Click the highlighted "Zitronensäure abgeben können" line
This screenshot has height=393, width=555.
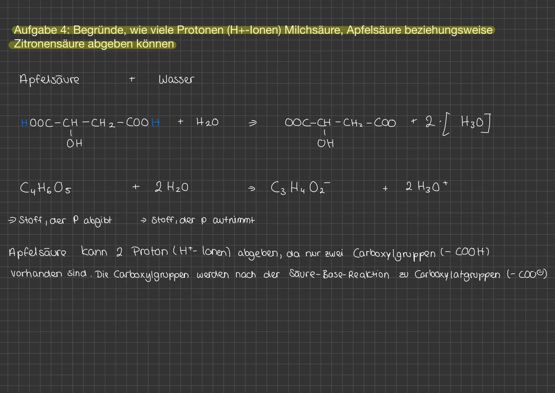[x=94, y=44]
